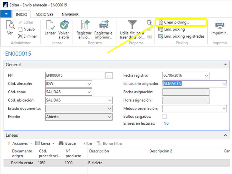Expand the Cód. almacén dropdown
The width and height of the screenshot is (232, 174).
tap(89, 84)
